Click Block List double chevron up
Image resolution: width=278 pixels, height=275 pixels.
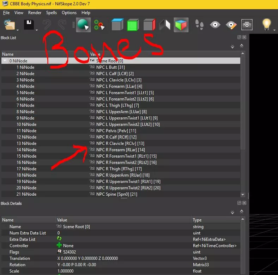tap(241, 46)
